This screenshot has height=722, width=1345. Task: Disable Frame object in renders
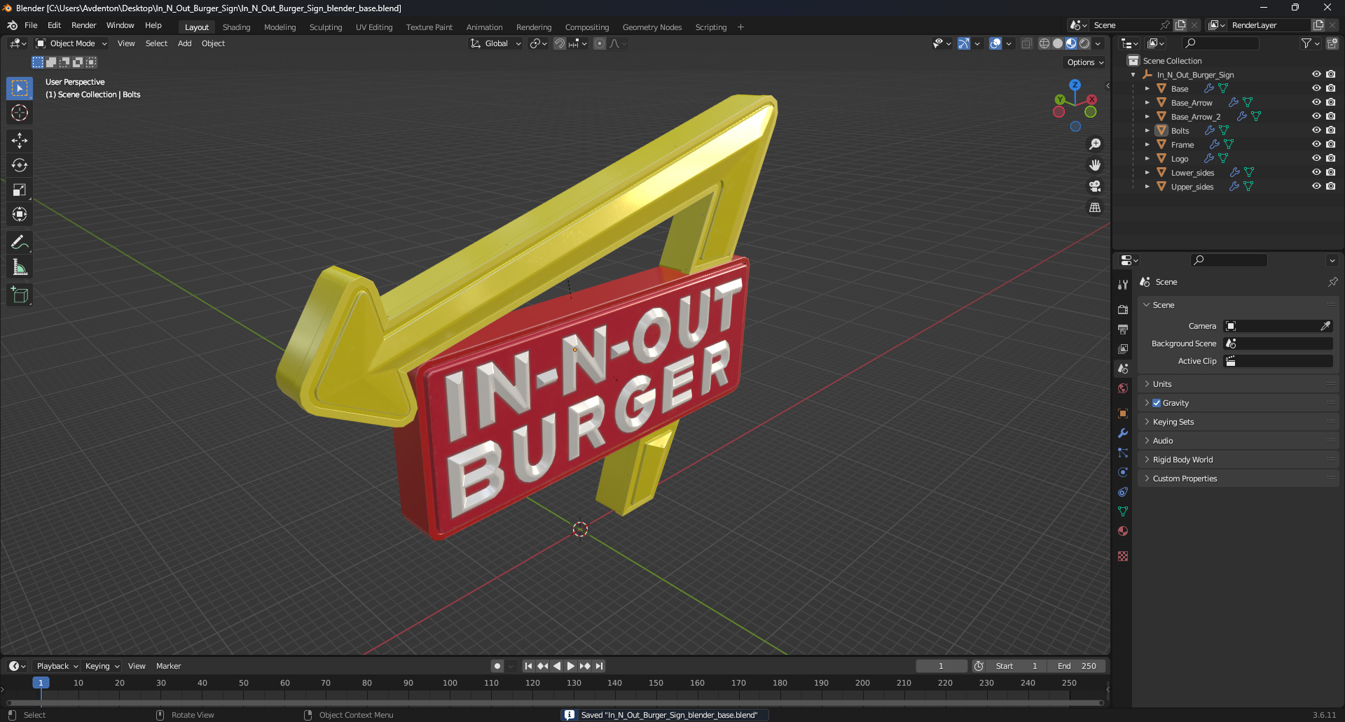1330,144
